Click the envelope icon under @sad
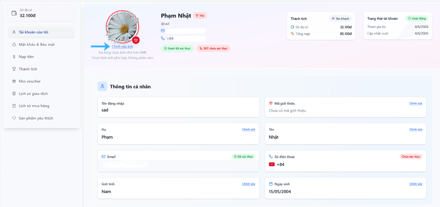 coord(163,31)
